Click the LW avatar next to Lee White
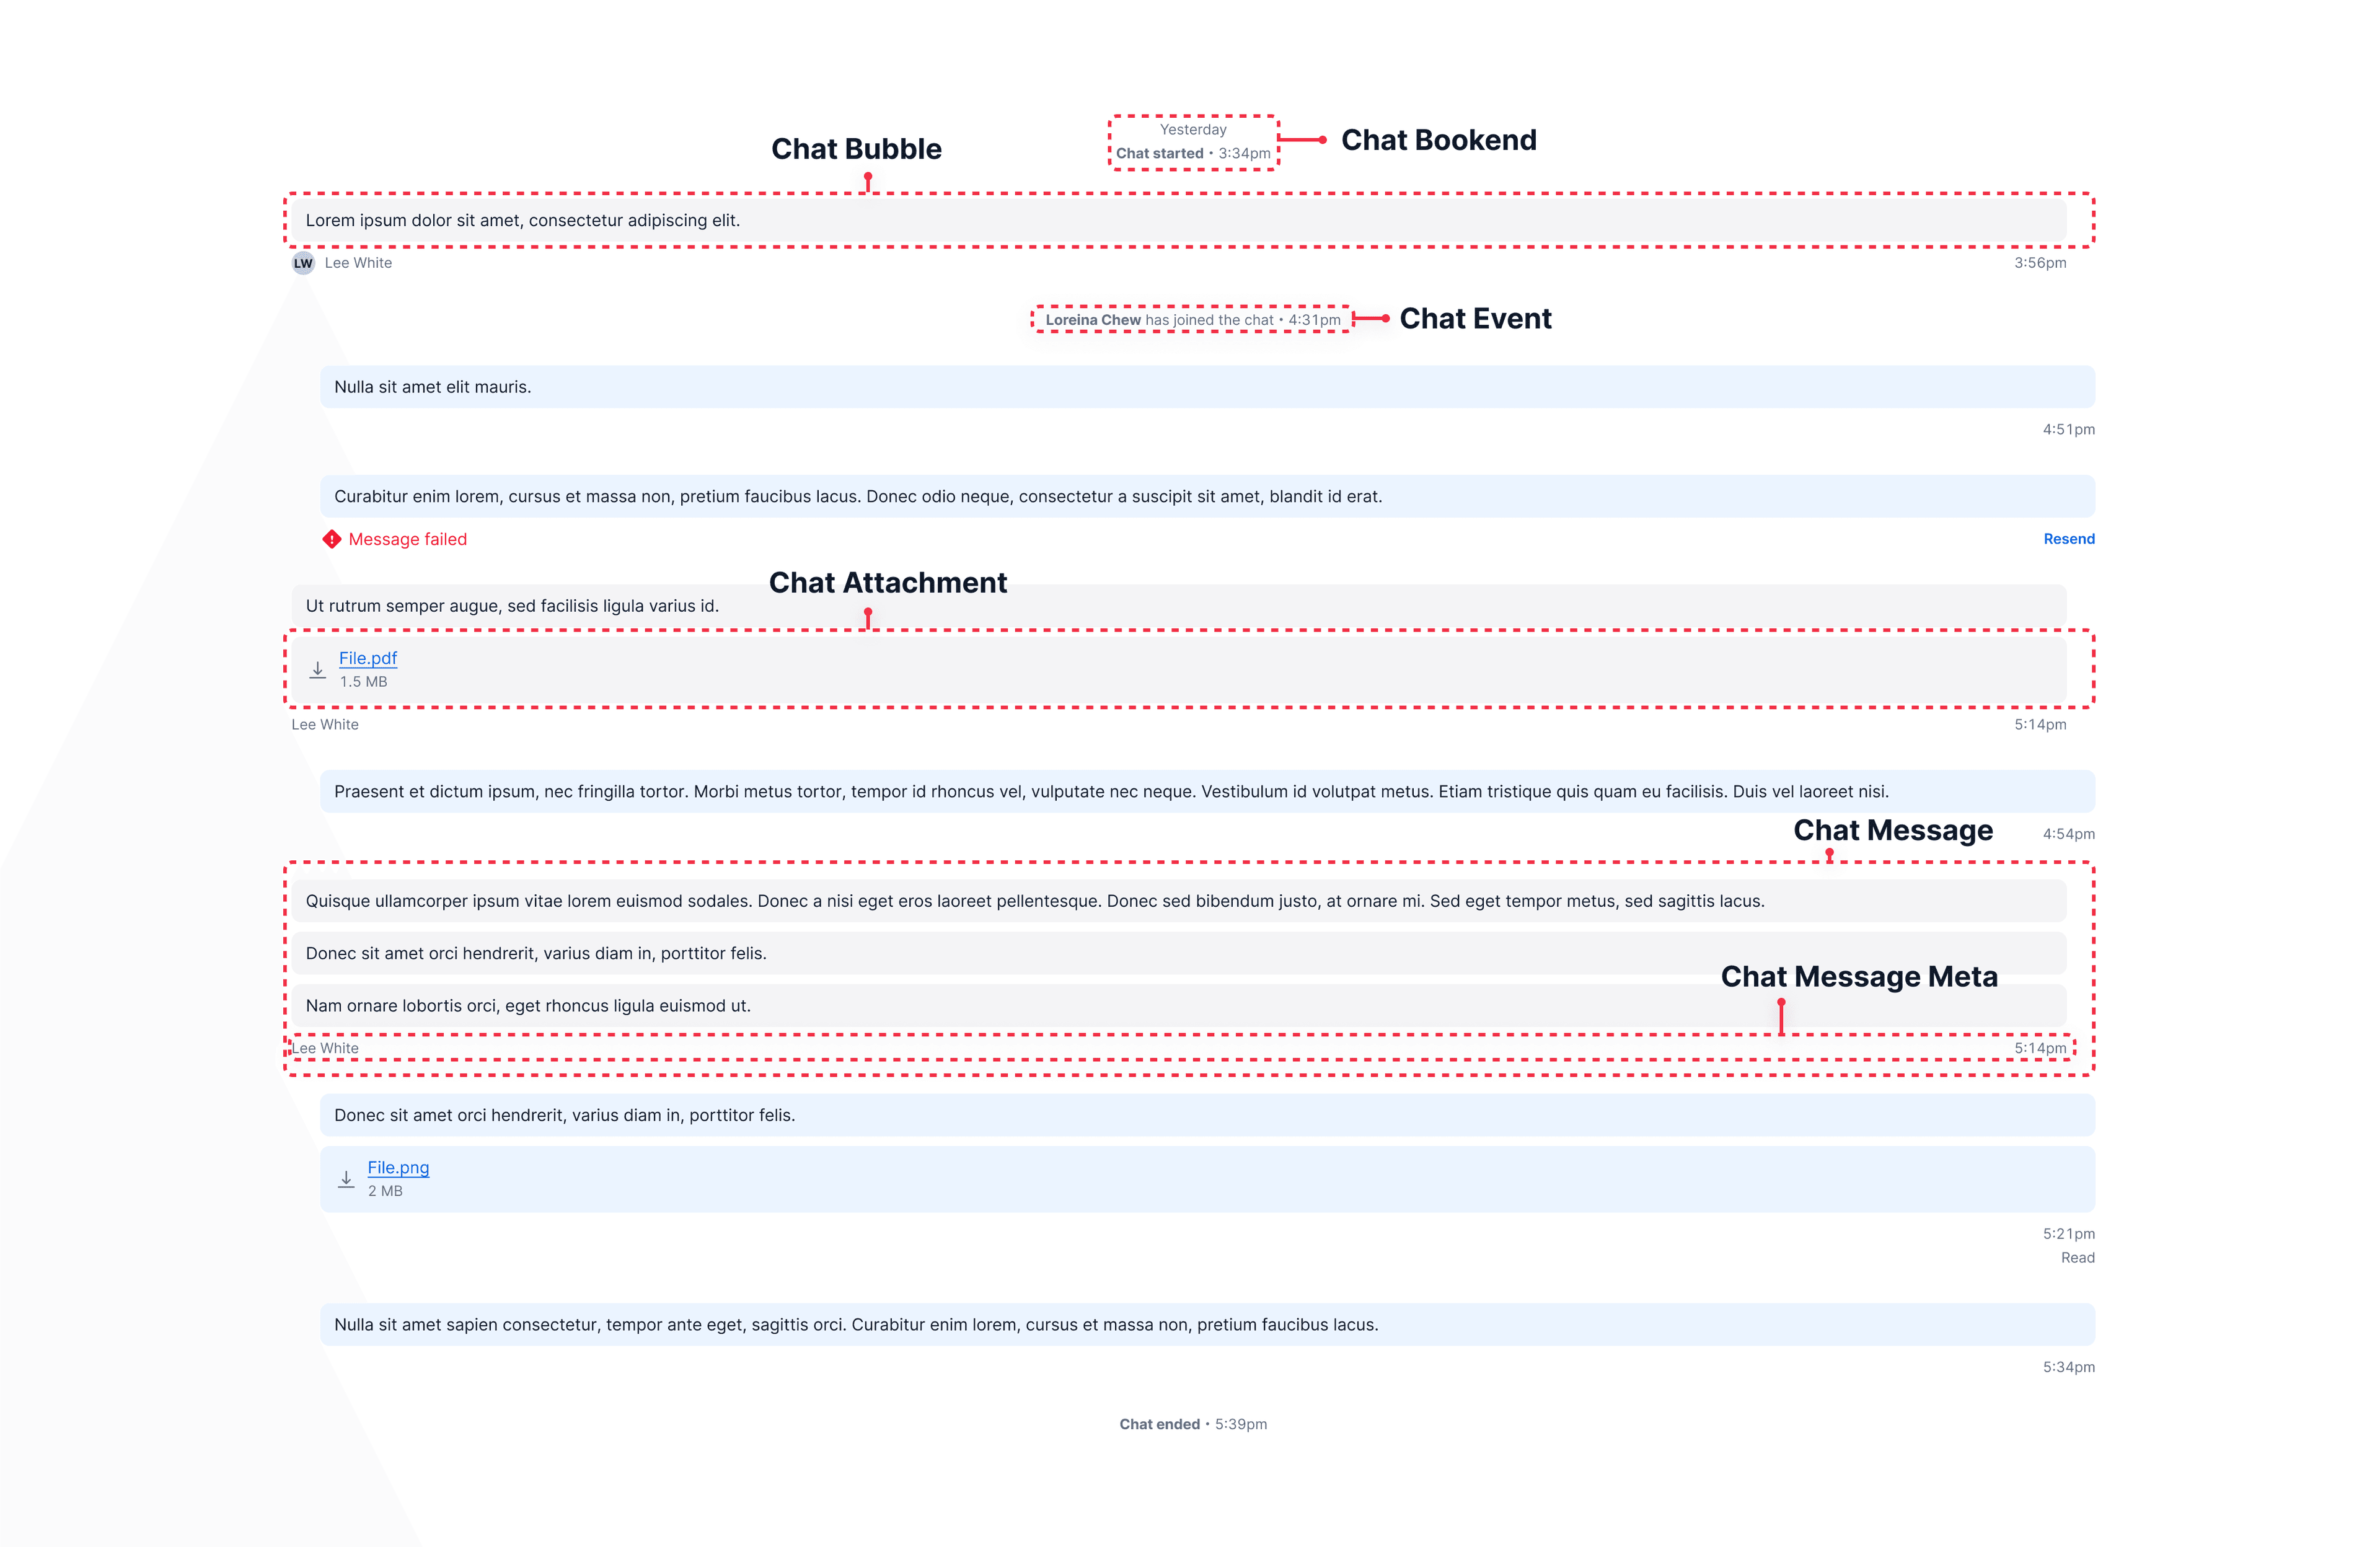The width and height of the screenshot is (2380, 1547). coord(303,263)
